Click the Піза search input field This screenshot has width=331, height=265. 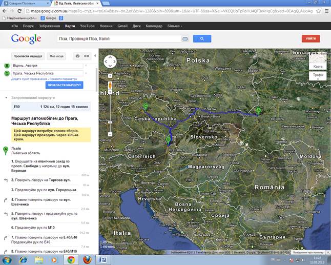pyautogui.click(x=119, y=38)
